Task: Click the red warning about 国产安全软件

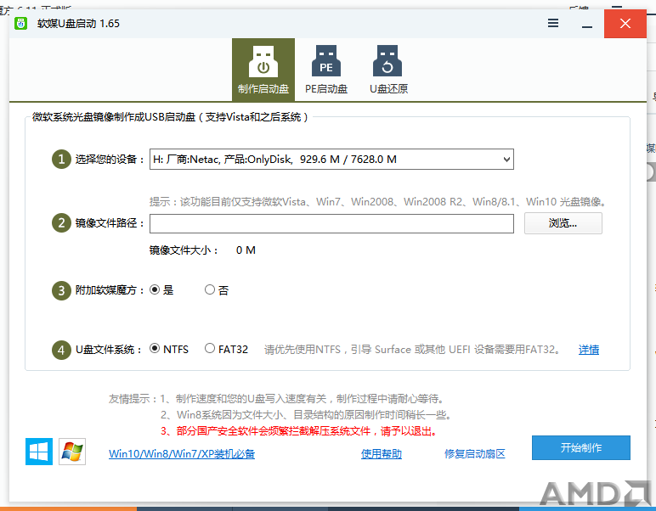Action: click(299, 430)
